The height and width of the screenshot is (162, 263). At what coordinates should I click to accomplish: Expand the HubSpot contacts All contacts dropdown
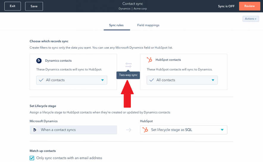[x=182, y=80]
